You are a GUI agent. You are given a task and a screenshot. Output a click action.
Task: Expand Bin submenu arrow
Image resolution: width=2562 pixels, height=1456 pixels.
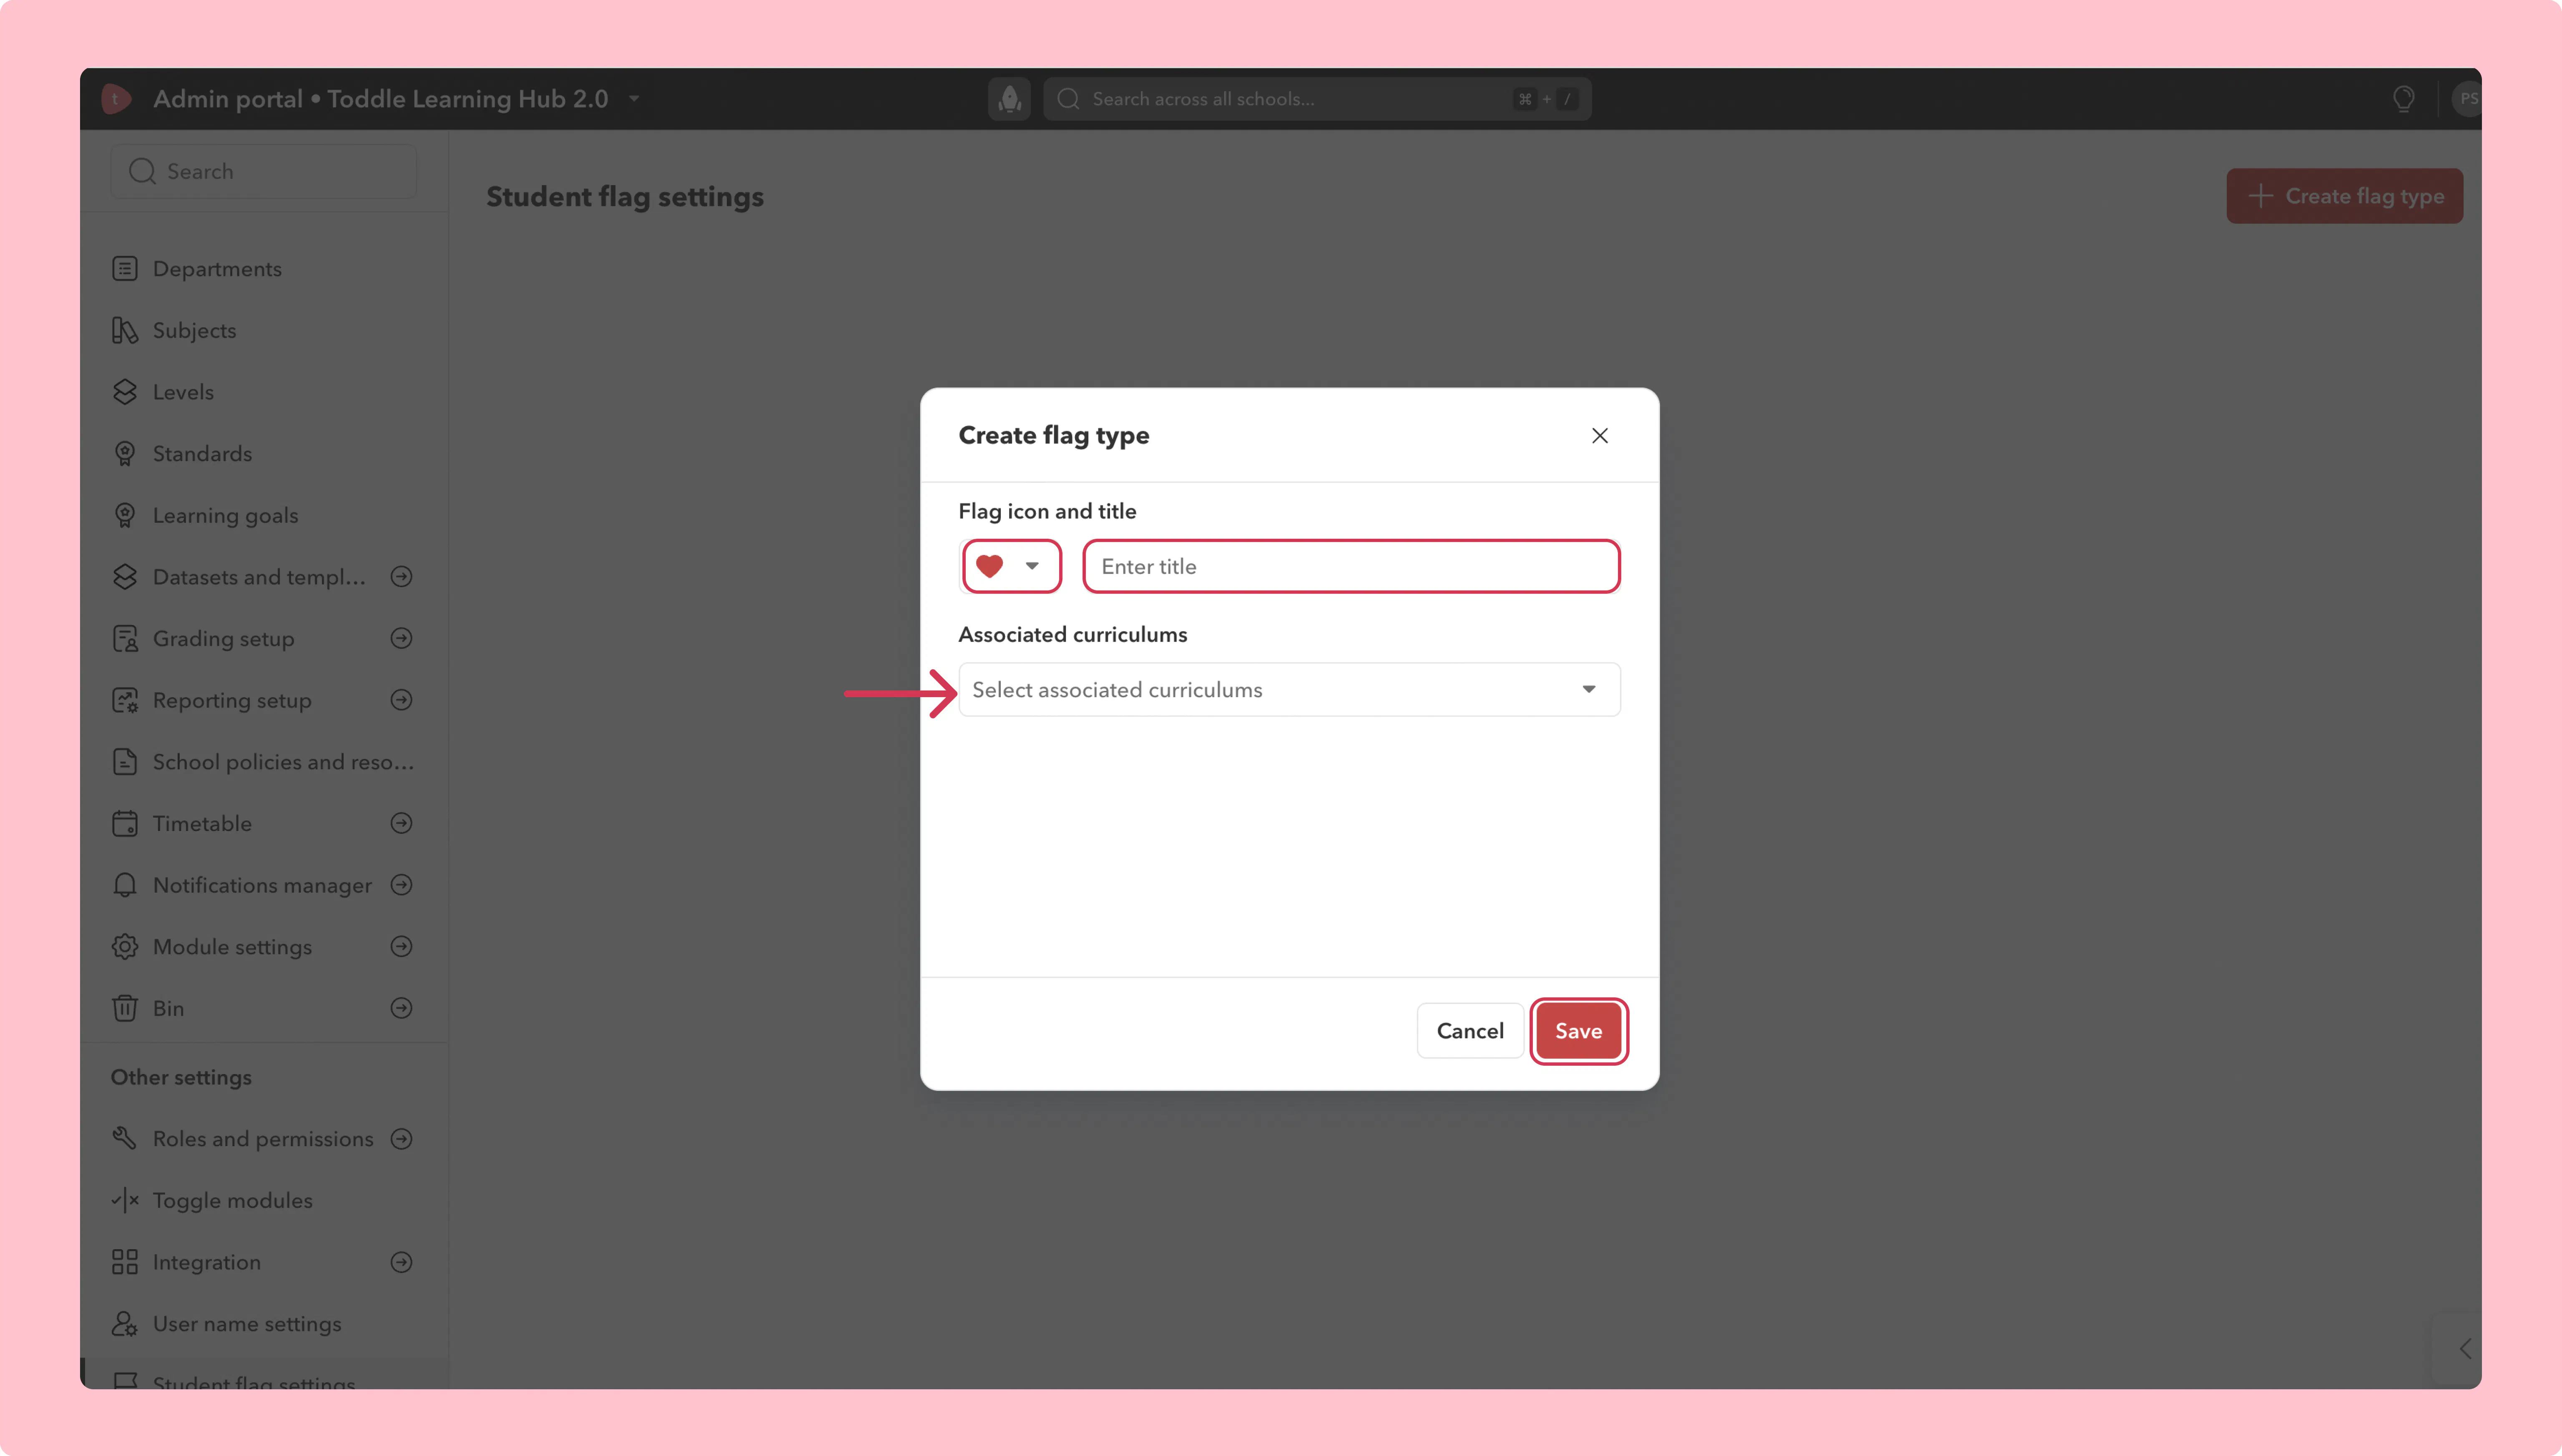(402, 1009)
